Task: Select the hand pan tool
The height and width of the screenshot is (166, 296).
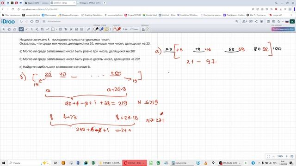Action: (9, 30)
